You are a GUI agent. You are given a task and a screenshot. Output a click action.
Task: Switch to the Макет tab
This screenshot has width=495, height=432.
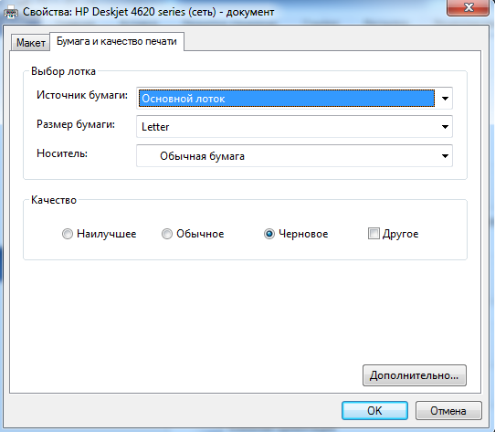(31, 43)
